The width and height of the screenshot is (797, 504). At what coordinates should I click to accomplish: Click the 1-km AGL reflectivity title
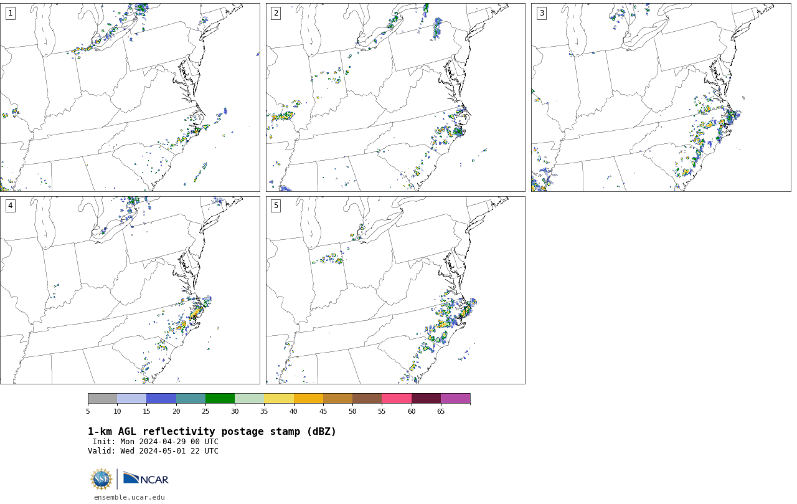coord(212,432)
